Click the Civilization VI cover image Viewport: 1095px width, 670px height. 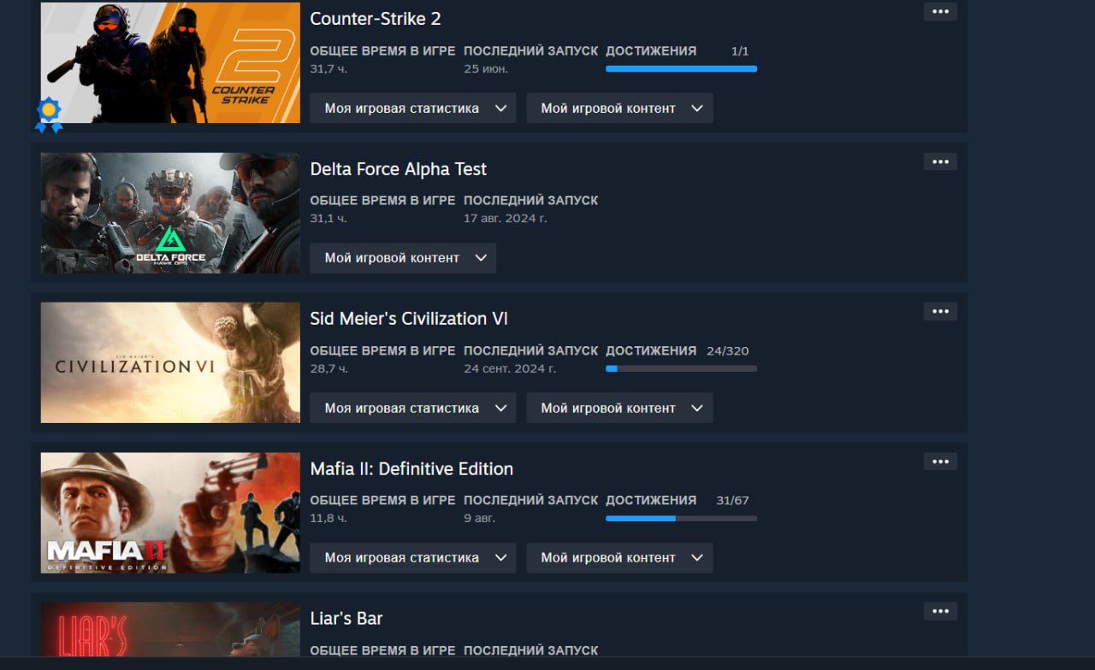(170, 362)
